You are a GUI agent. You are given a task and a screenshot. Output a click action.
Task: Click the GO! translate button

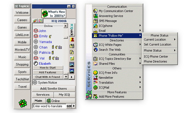pos(69,106)
